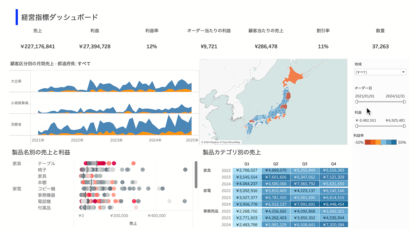The image size is (418, 235).
Task: Click the ¥7,601,606 cell in the table
Action: tap(276, 177)
